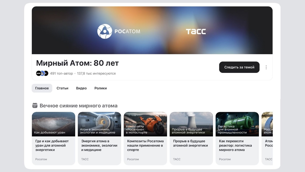Click "Следить за темой" button
This screenshot has height=172, width=305.
point(239,67)
